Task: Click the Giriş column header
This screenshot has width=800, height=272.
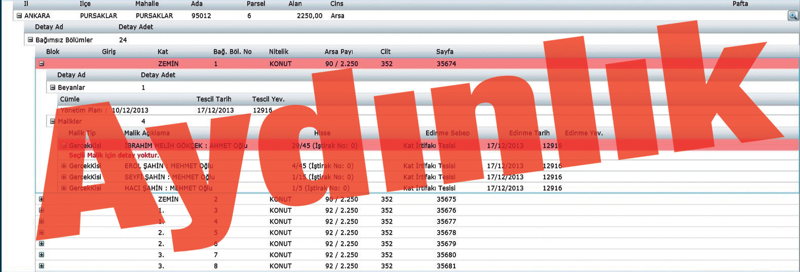Action: (x=109, y=52)
